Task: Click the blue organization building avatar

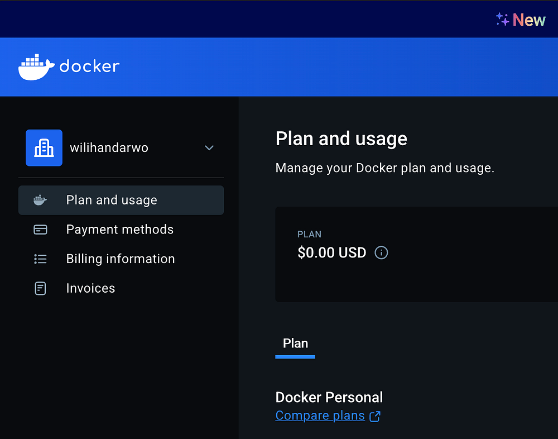Action: tap(44, 148)
